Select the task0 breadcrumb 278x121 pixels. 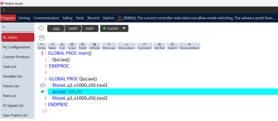pyautogui.click(x=73, y=28)
